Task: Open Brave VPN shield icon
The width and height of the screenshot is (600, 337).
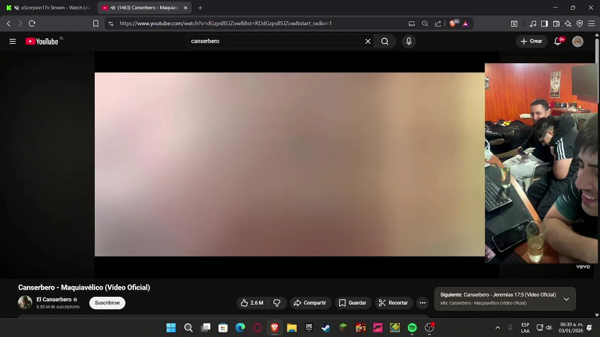Action: coord(580,23)
